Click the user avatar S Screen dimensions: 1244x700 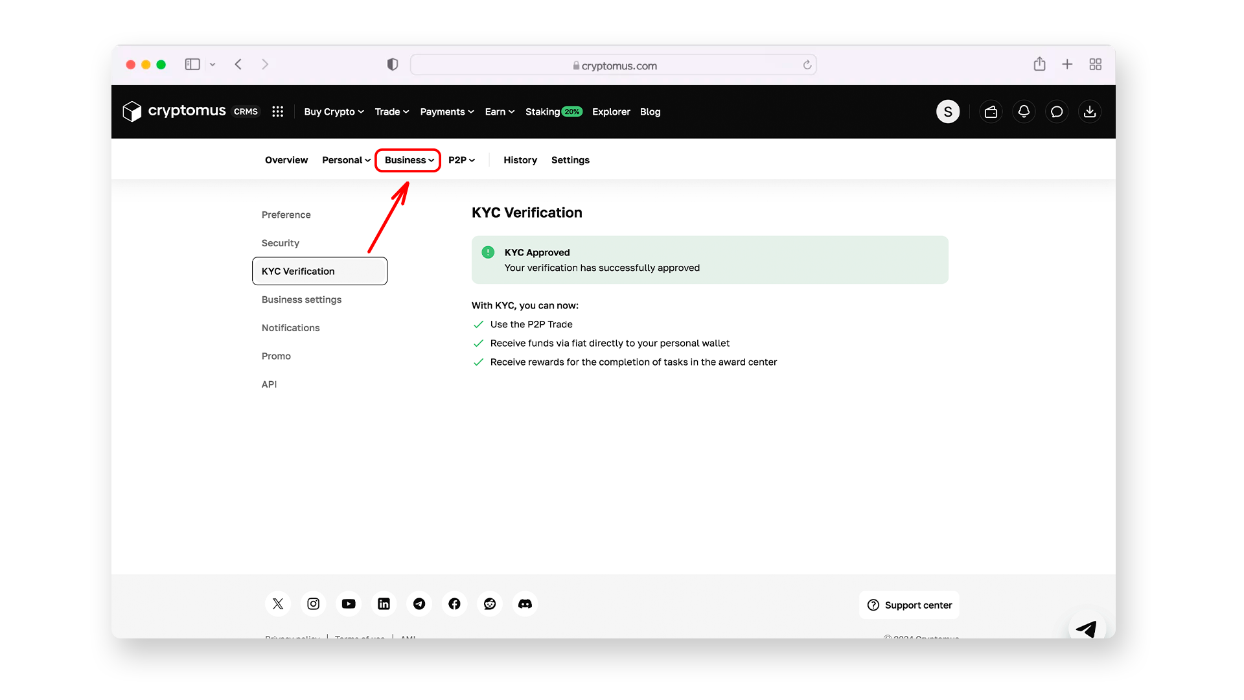pyautogui.click(x=947, y=112)
